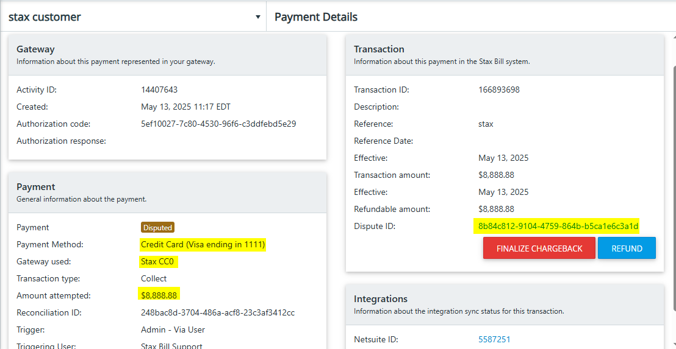Click Credit Card (Visa ending in 1111)
The height and width of the screenshot is (349, 676).
click(x=203, y=244)
